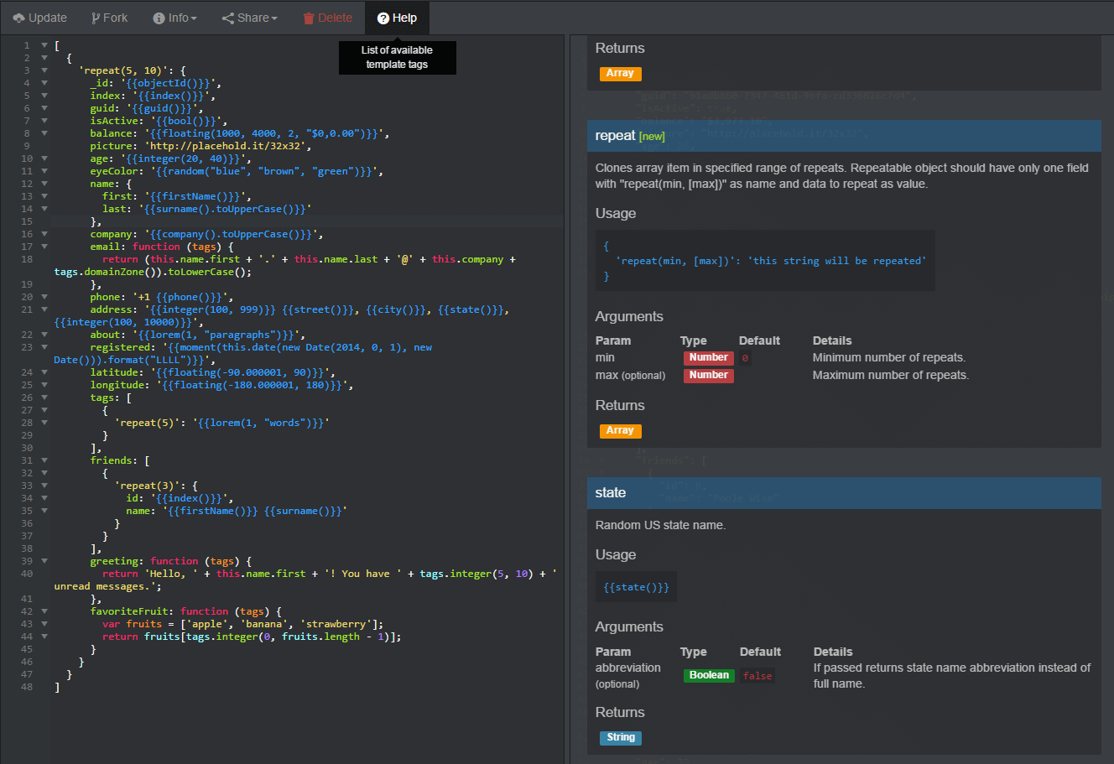Collapse the favoriteFruit function on line 42
Viewport: 1114px width, 764px height.
coord(44,611)
